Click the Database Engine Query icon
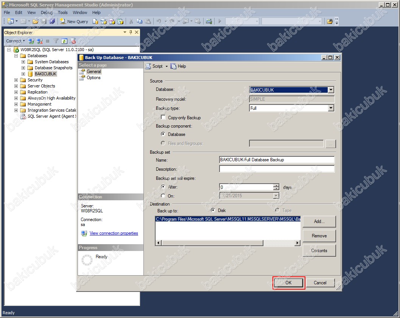The height and width of the screenshot is (318, 400). [95, 22]
